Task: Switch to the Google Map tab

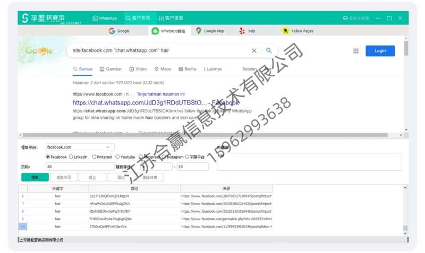Action: tap(210, 31)
